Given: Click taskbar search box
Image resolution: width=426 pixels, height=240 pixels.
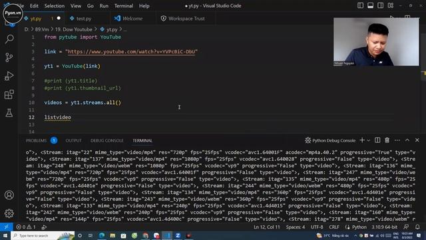Looking at the screenshot, I should pyautogui.click(x=43, y=235).
